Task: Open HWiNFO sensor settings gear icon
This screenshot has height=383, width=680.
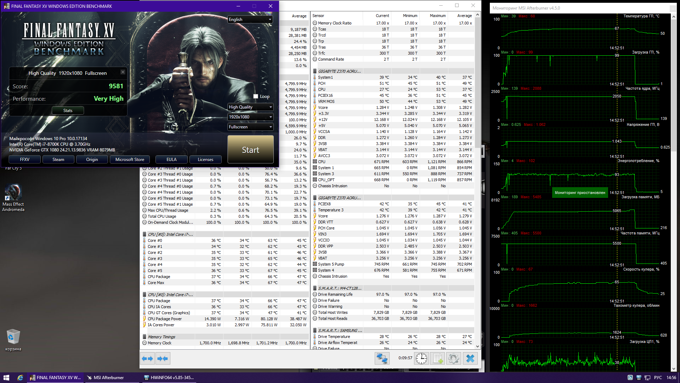Action: click(453, 359)
